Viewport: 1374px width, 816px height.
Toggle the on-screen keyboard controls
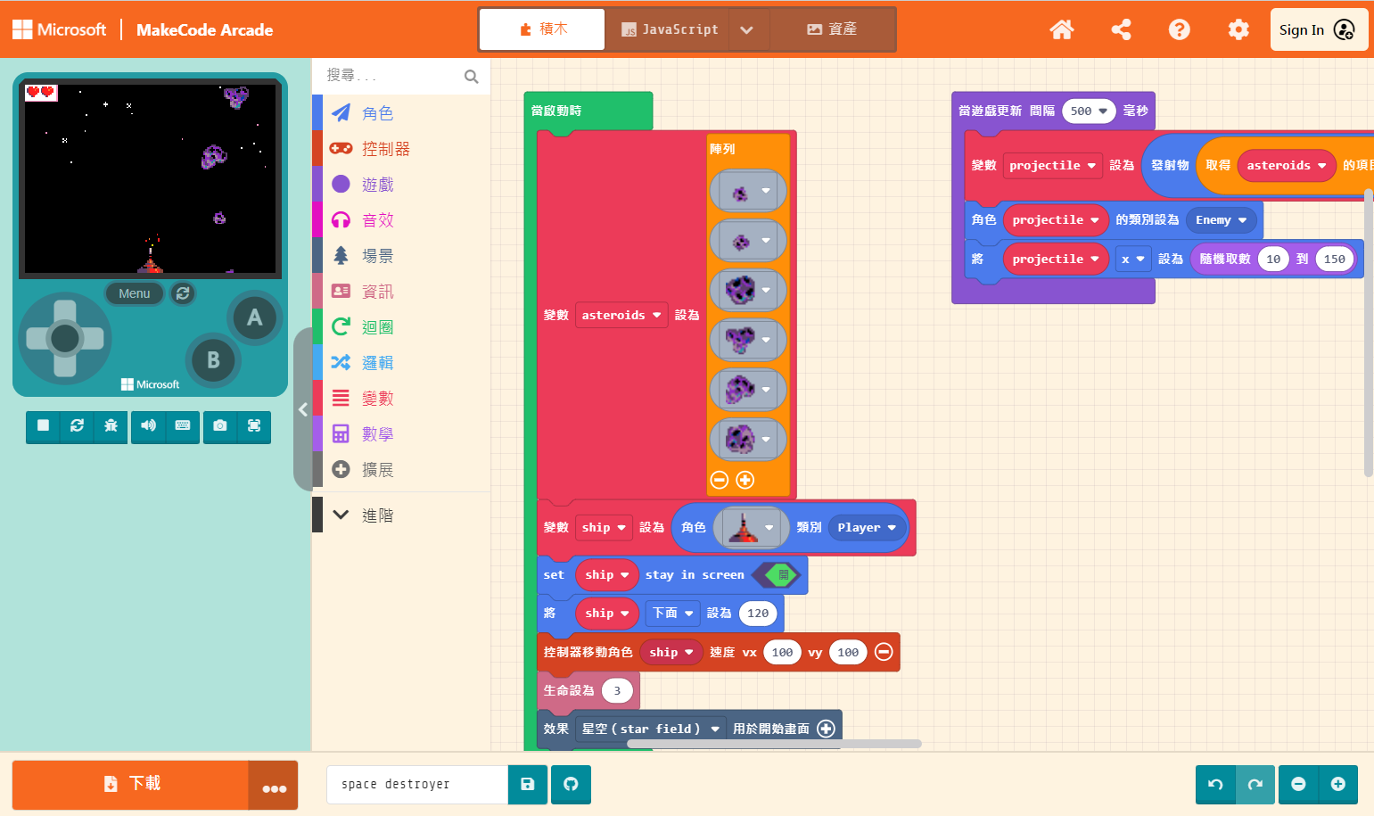pos(183,427)
